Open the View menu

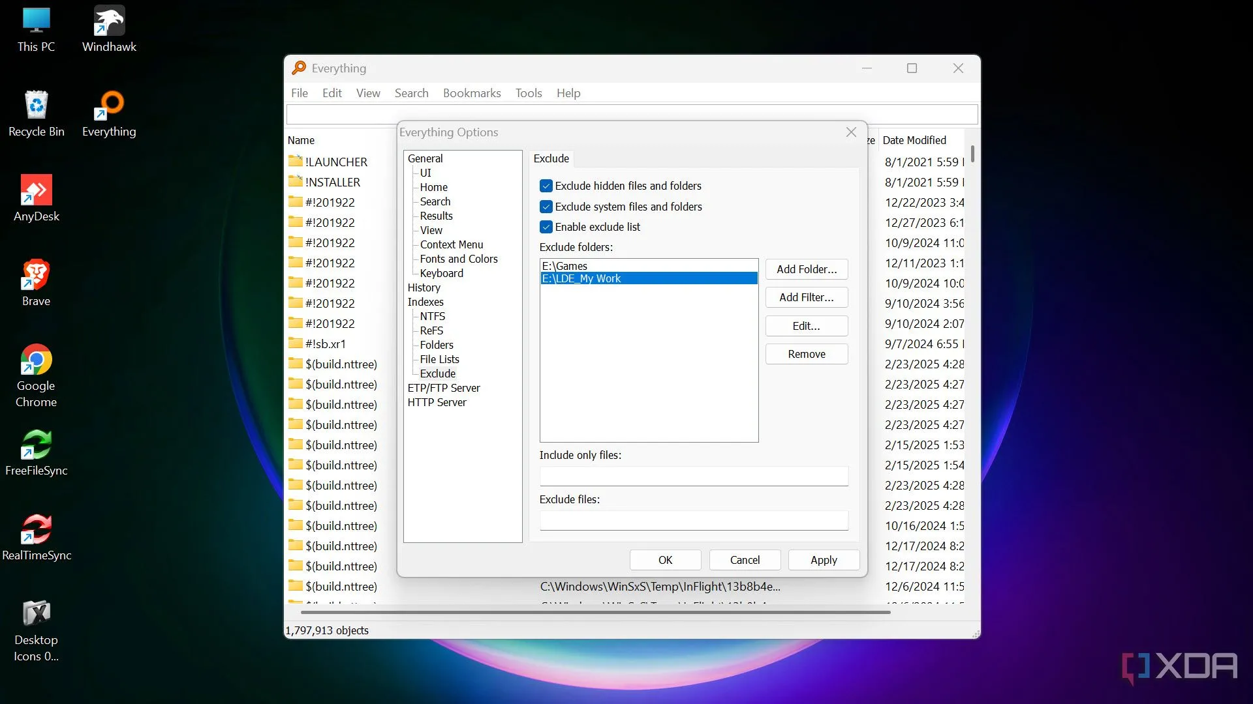[368, 93]
